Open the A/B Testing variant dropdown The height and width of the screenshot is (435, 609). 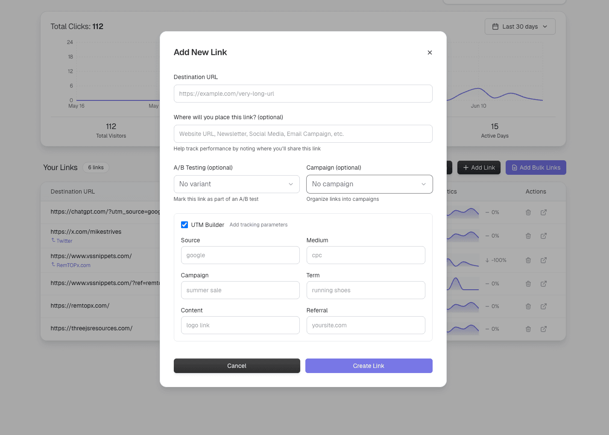point(237,184)
